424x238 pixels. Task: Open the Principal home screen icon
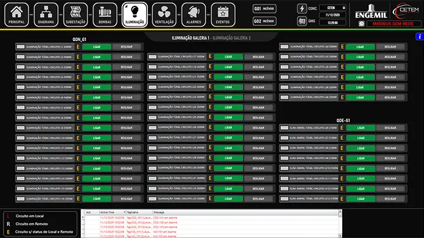pos(17,14)
